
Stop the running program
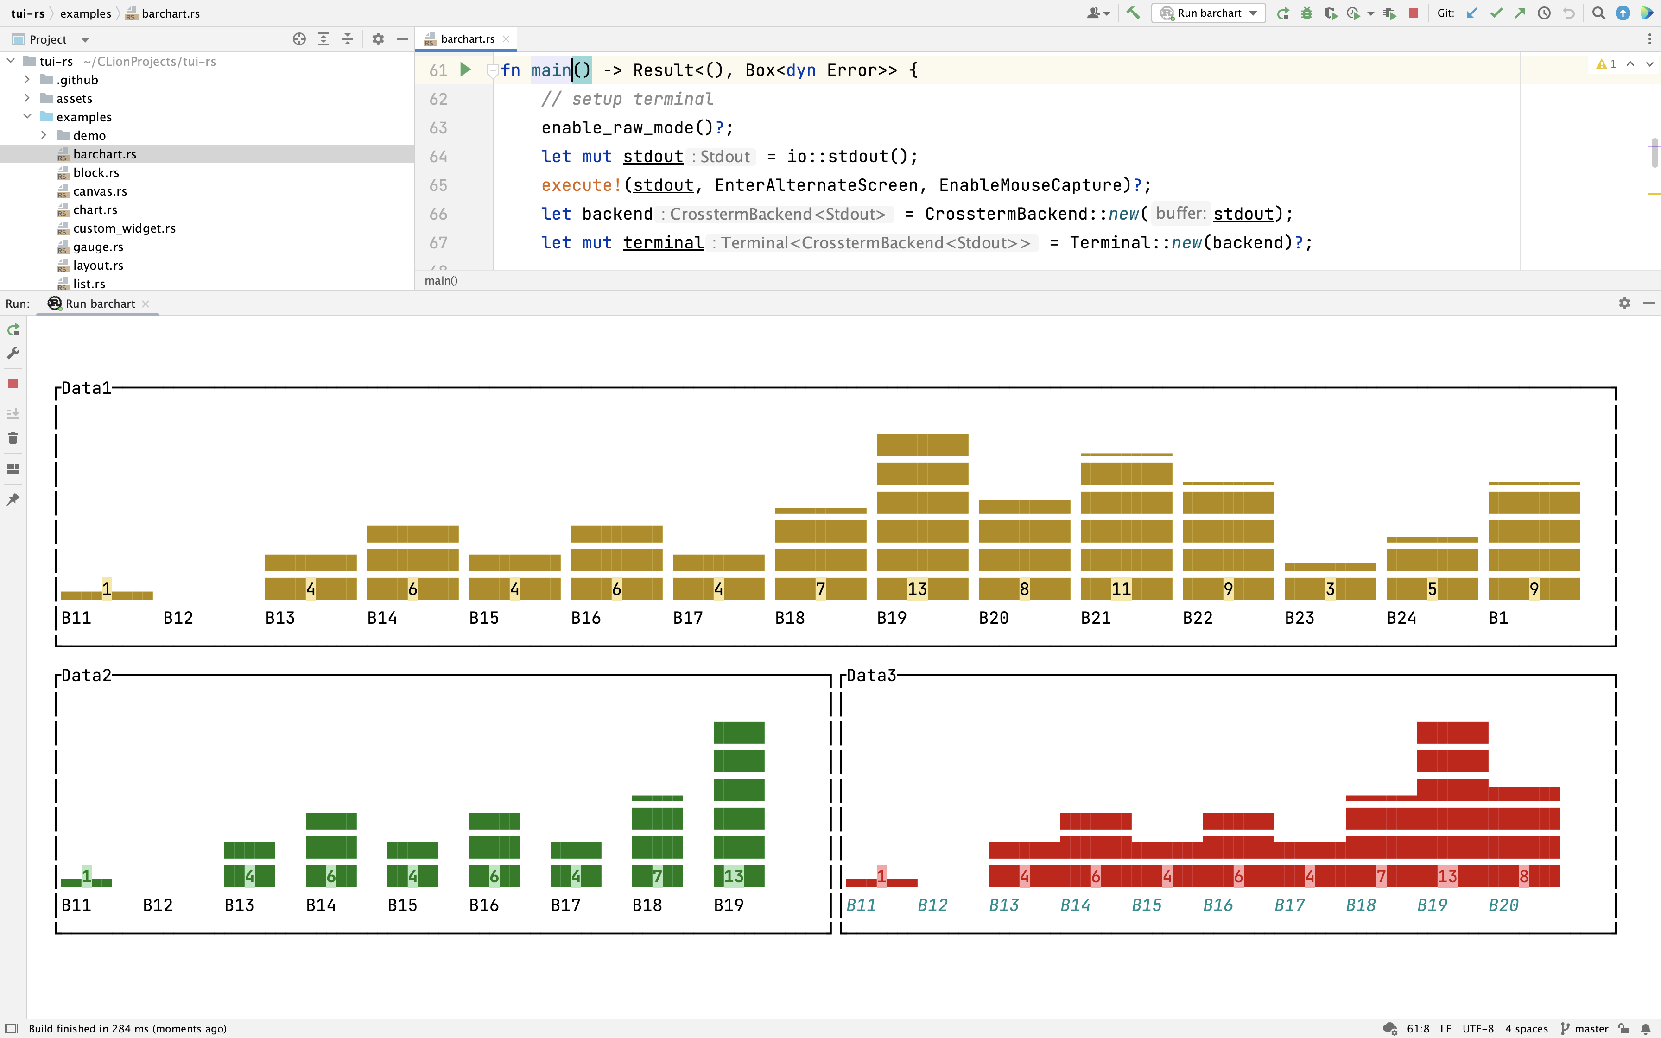(x=1413, y=13)
